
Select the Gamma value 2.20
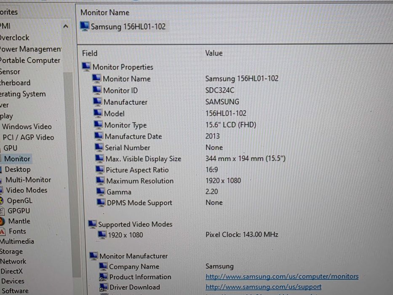click(212, 192)
